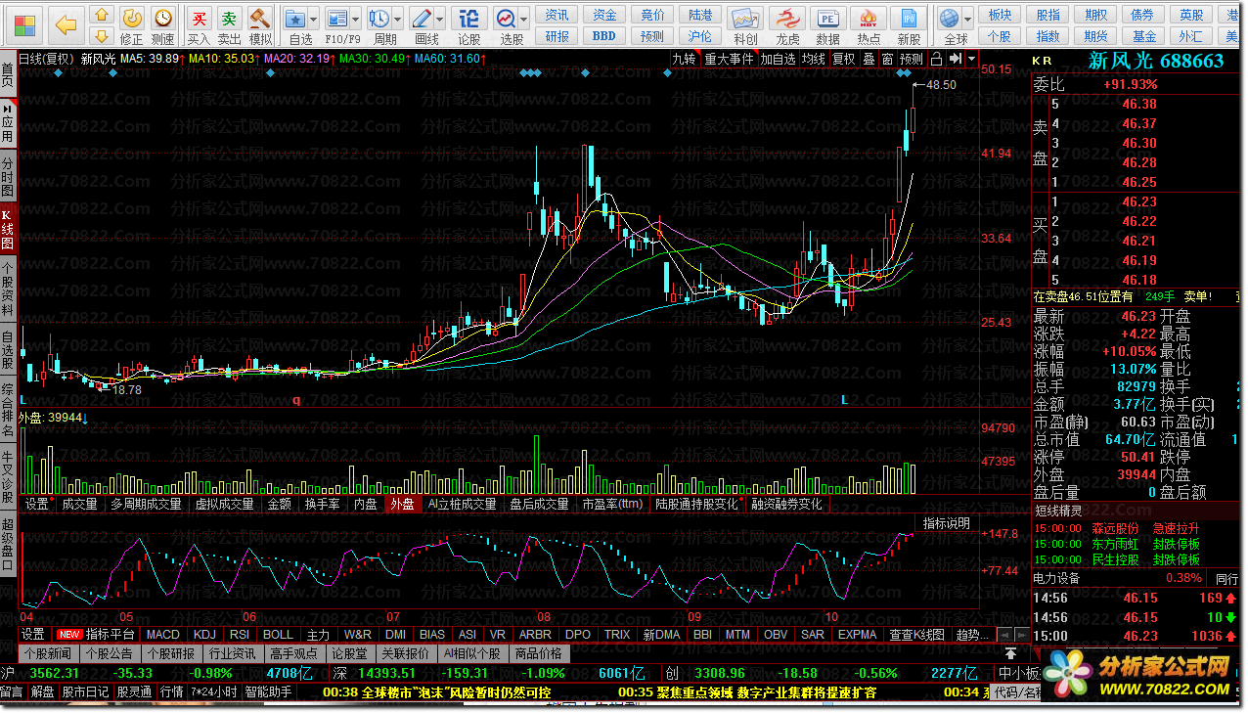Click the up arrow page button
Image resolution: width=1248 pixels, height=713 pixels.
(102, 15)
